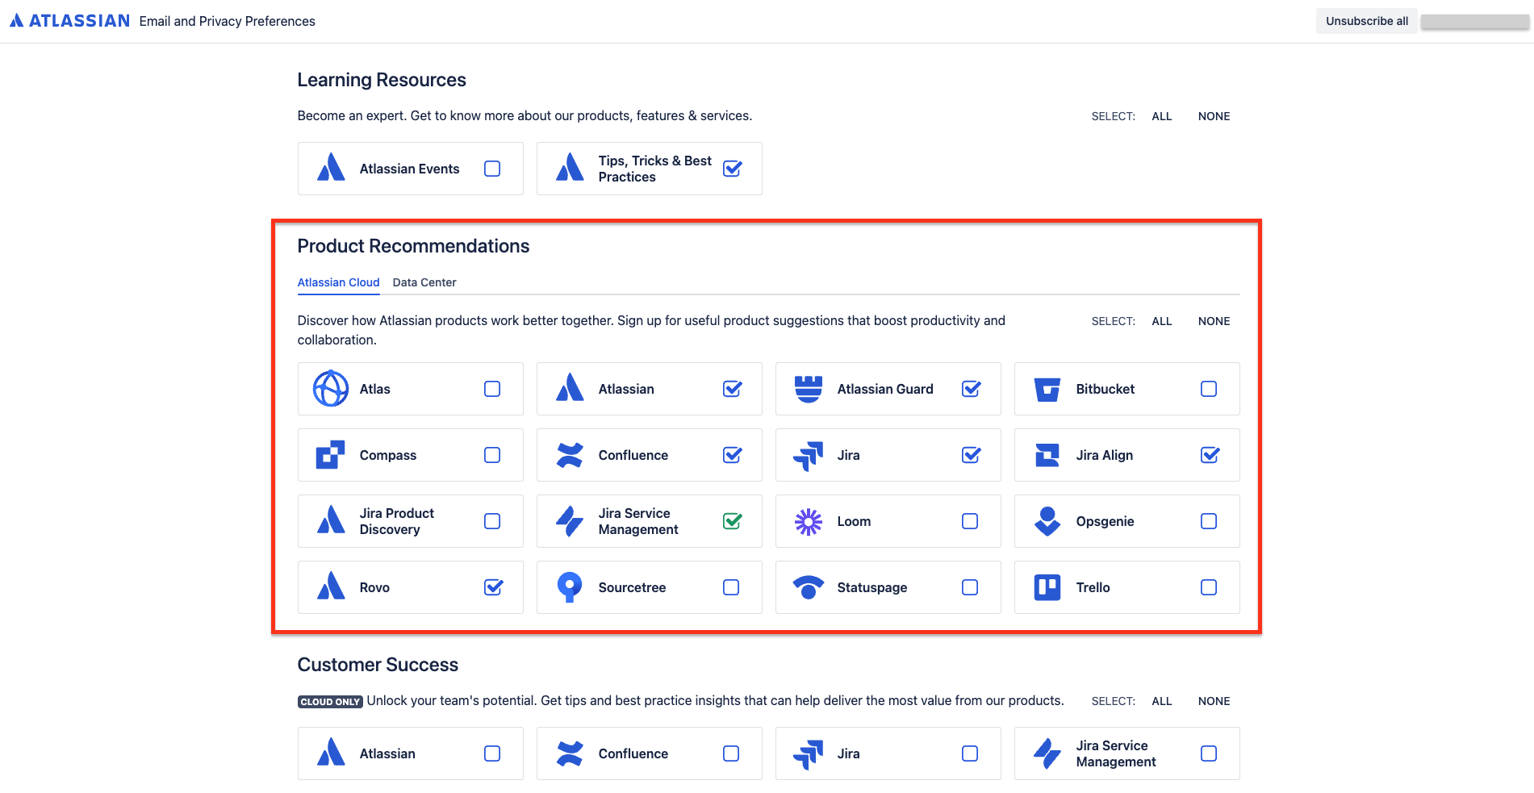
Task: Click the Statuspage icon
Action: click(x=809, y=587)
